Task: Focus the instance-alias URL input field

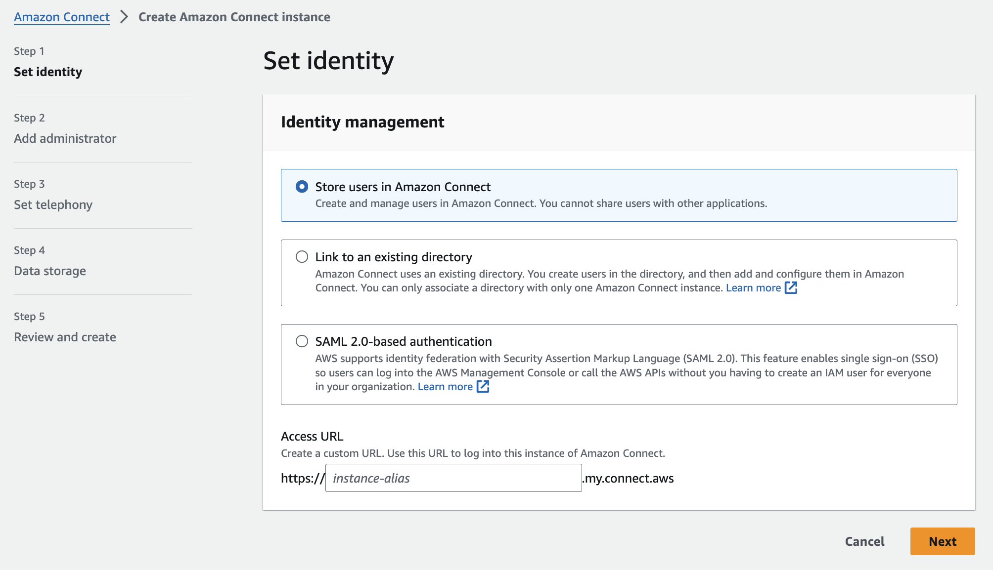Action: 453,478
